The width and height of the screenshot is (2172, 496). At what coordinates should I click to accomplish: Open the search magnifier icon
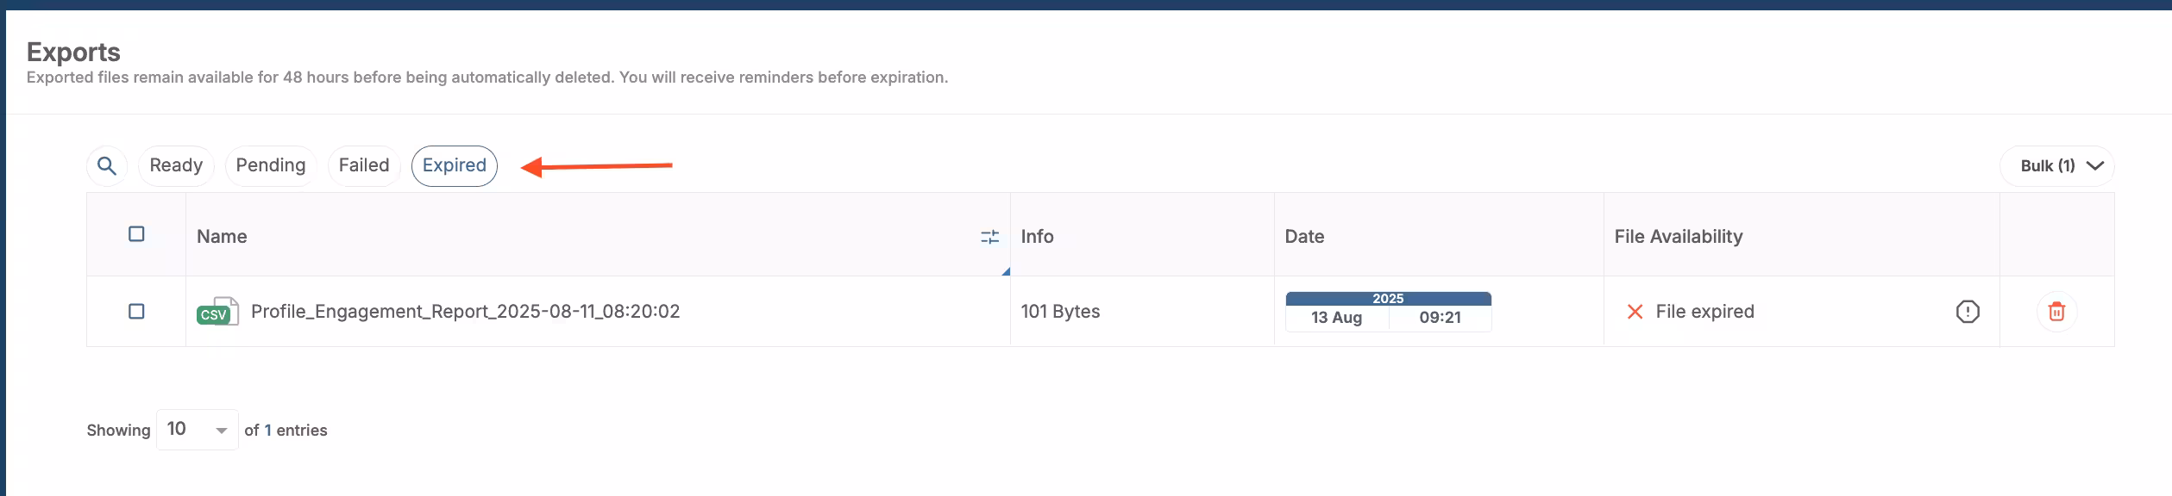click(x=106, y=165)
